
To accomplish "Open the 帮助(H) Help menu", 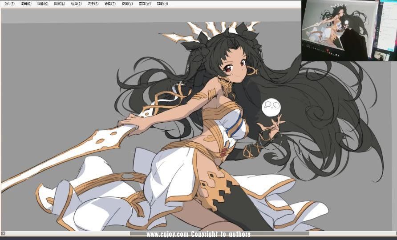I will [162, 4].
